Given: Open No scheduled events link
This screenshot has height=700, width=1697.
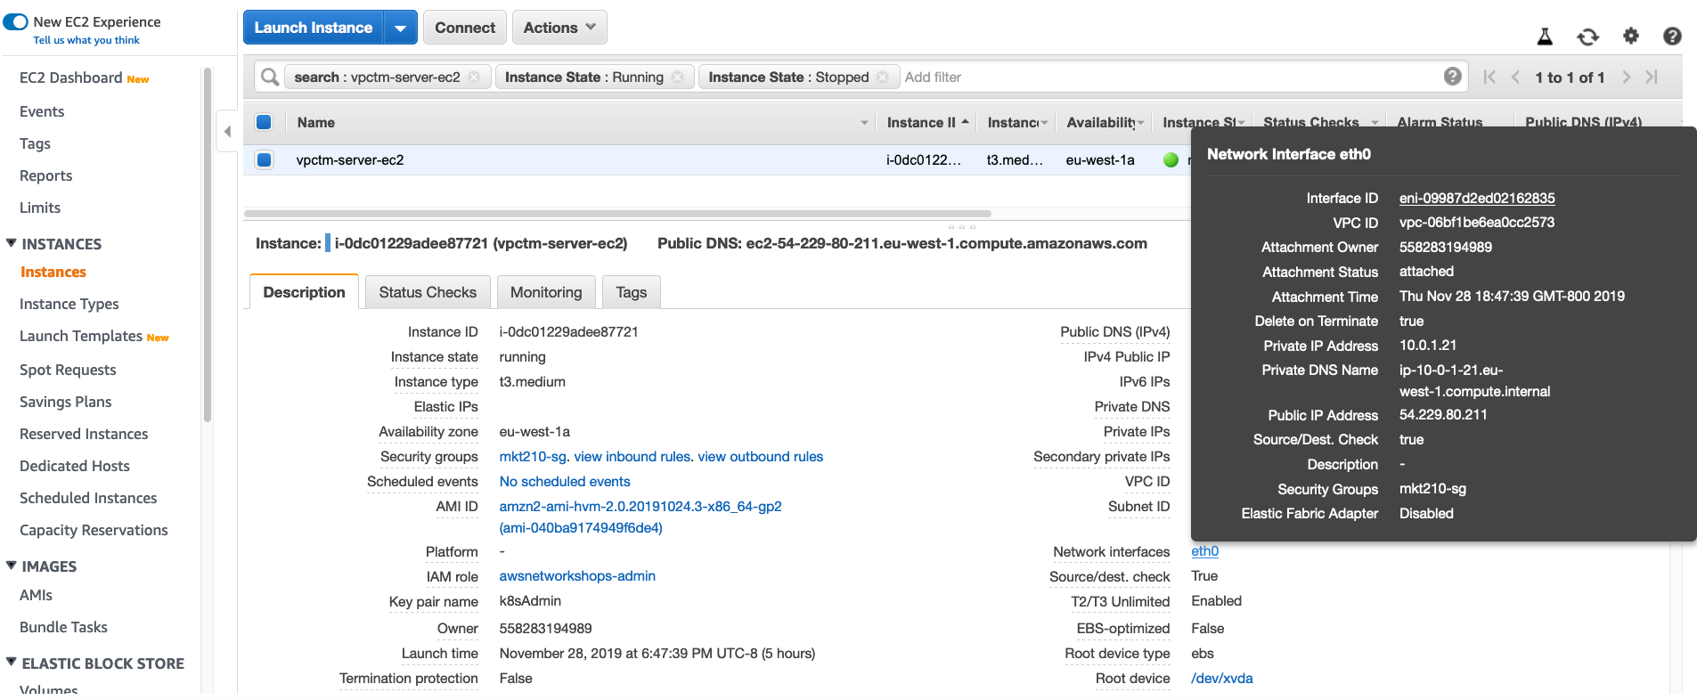Looking at the screenshot, I should 565,482.
